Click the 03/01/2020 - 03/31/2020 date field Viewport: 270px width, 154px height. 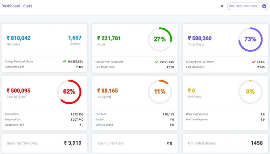pos(243,6)
